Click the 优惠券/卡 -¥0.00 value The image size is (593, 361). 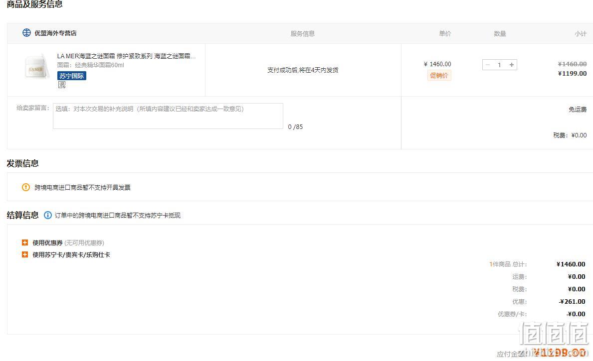576,314
